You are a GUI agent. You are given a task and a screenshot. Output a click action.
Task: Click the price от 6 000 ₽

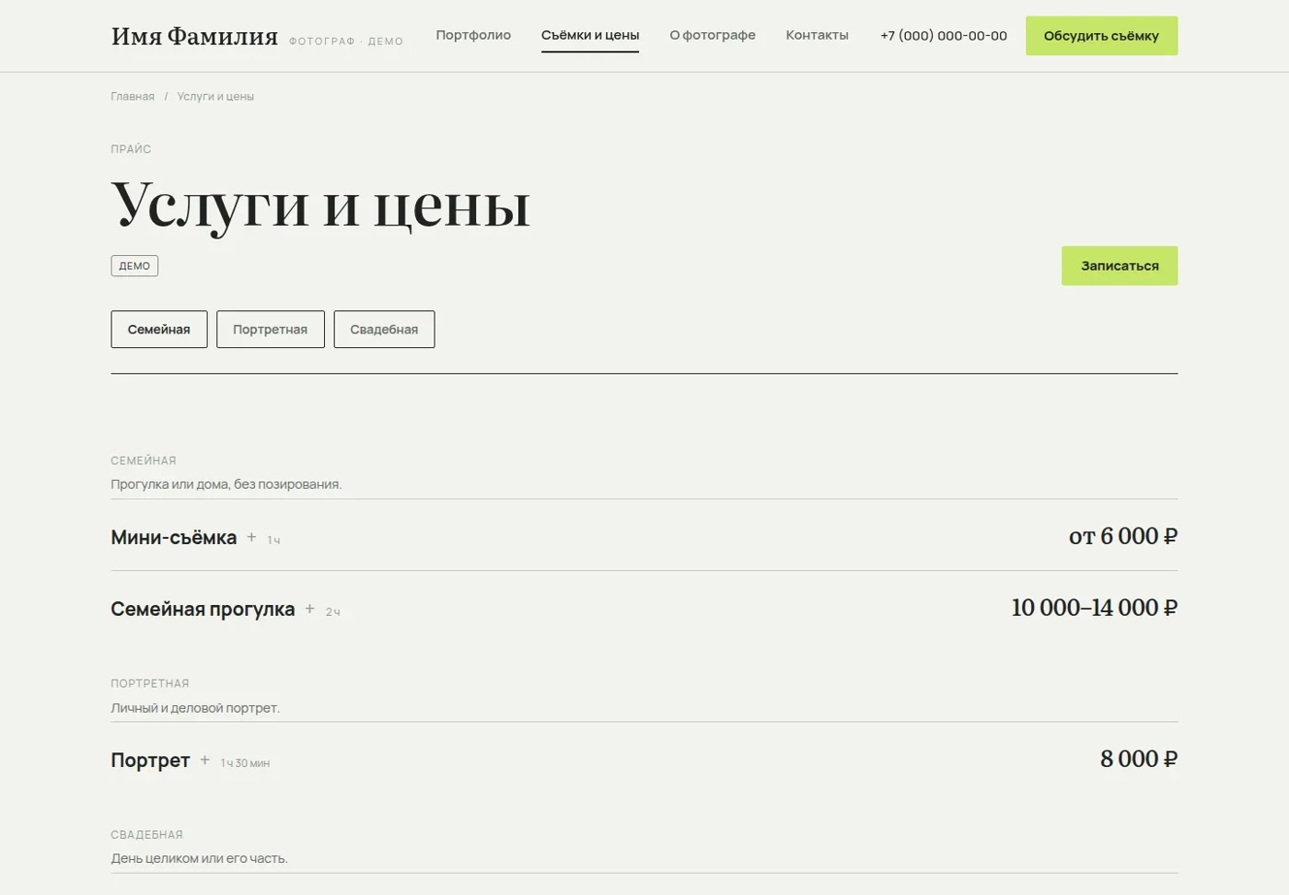point(1123,536)
